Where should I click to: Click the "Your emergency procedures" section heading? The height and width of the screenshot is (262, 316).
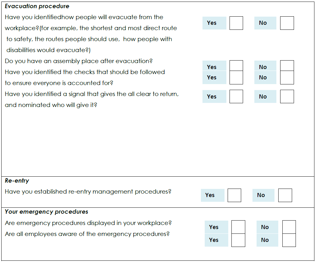click(x=47, y=212)
